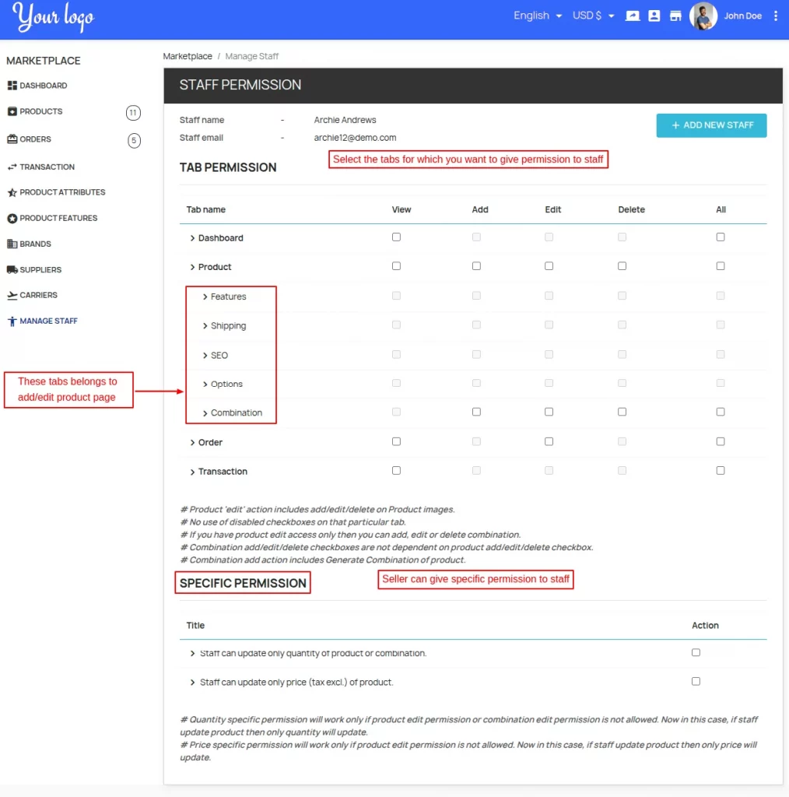Screen dimensions: 789x797
Task: Enable Edit permission for Product
Action: point(549,266)
